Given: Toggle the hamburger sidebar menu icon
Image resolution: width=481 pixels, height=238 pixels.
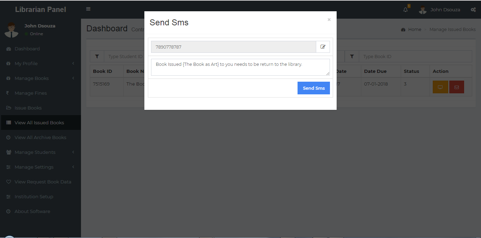Looking at the screenshot, I should (x=88, y=9).
